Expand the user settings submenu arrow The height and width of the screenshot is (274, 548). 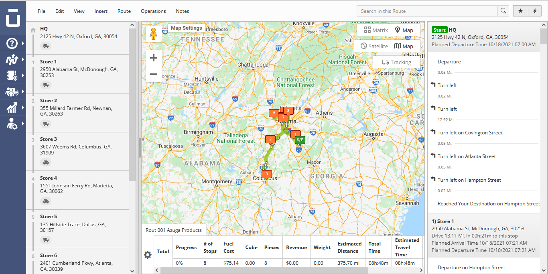[23, 124]
